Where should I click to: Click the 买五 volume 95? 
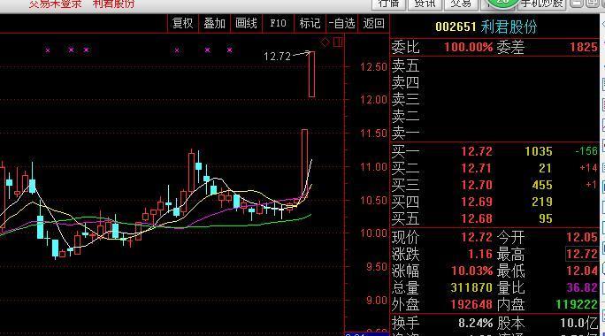pyautogui.click(x=546, y=218)
